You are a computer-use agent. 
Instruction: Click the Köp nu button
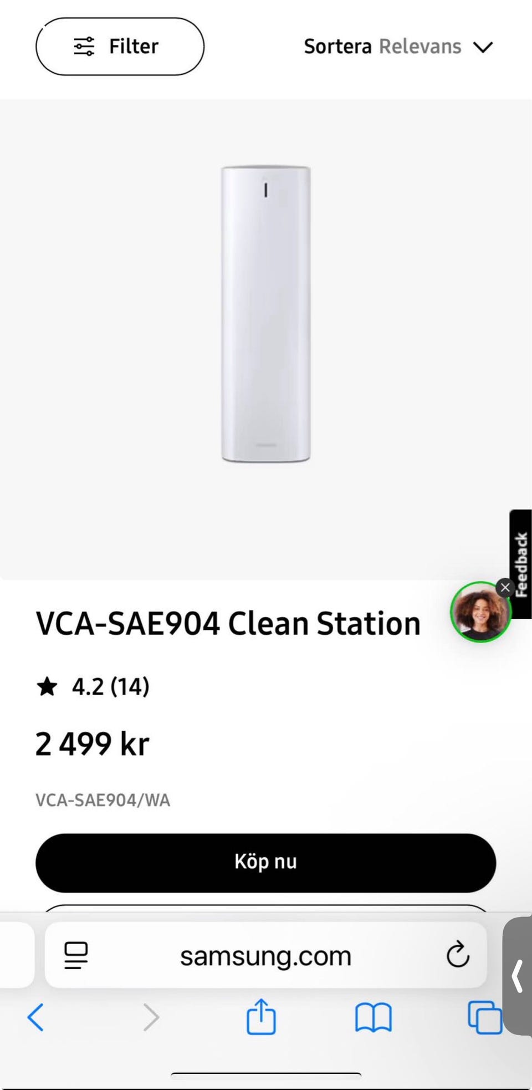pos(266,862)
